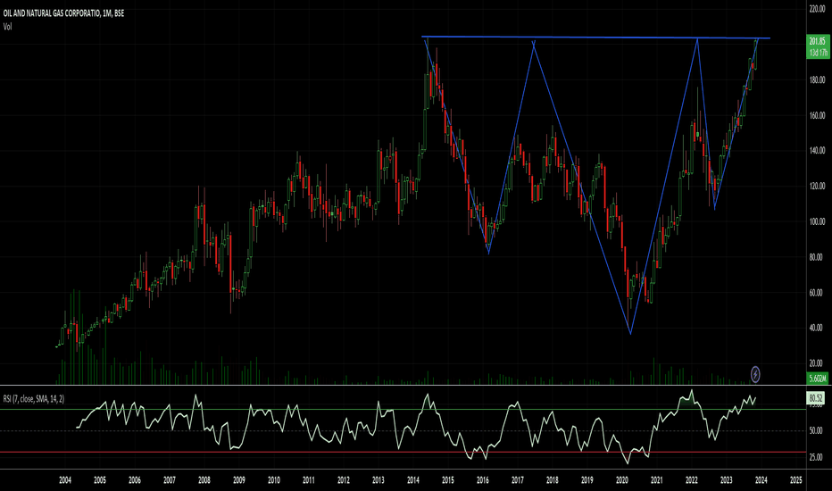Viewport: 832px width, 491px height.
Task: Click the 2006 year label on time axis
Action: coord(135,480)
